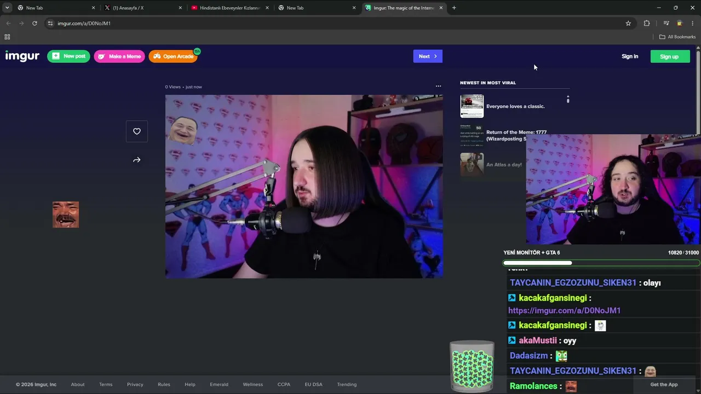Close the Anasayfa / X tab
The height and width of the screenshot is (394, 701).
[x=180, y=8]
